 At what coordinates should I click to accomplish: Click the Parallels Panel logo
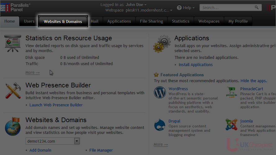point(15,7)
